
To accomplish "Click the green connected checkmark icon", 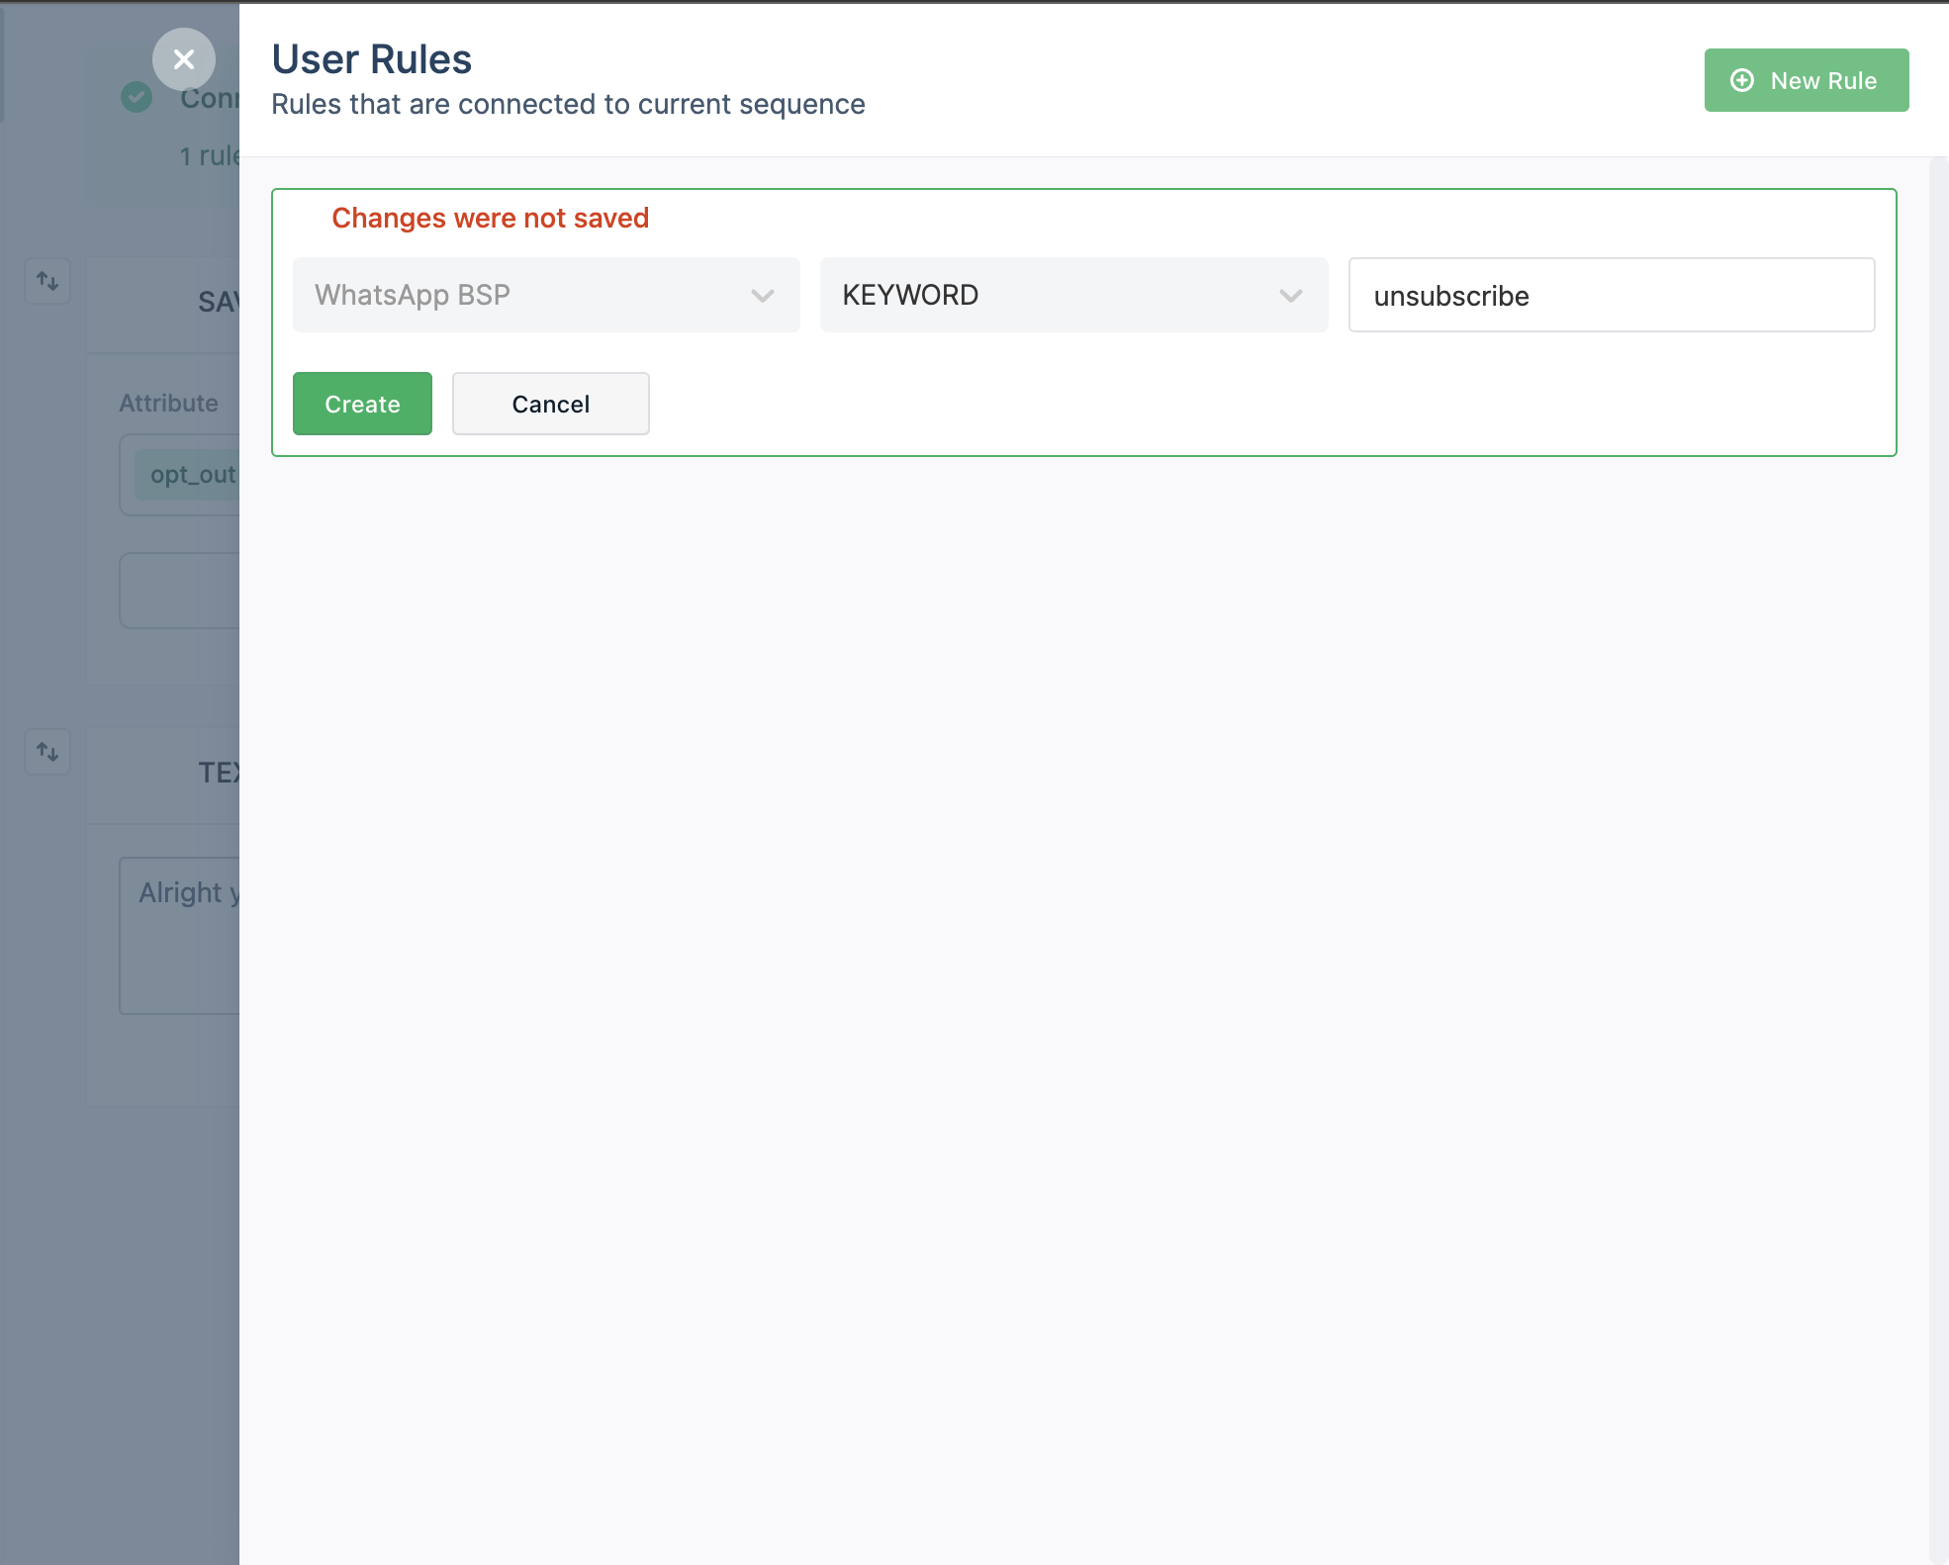I will click(x=137, y=97).
